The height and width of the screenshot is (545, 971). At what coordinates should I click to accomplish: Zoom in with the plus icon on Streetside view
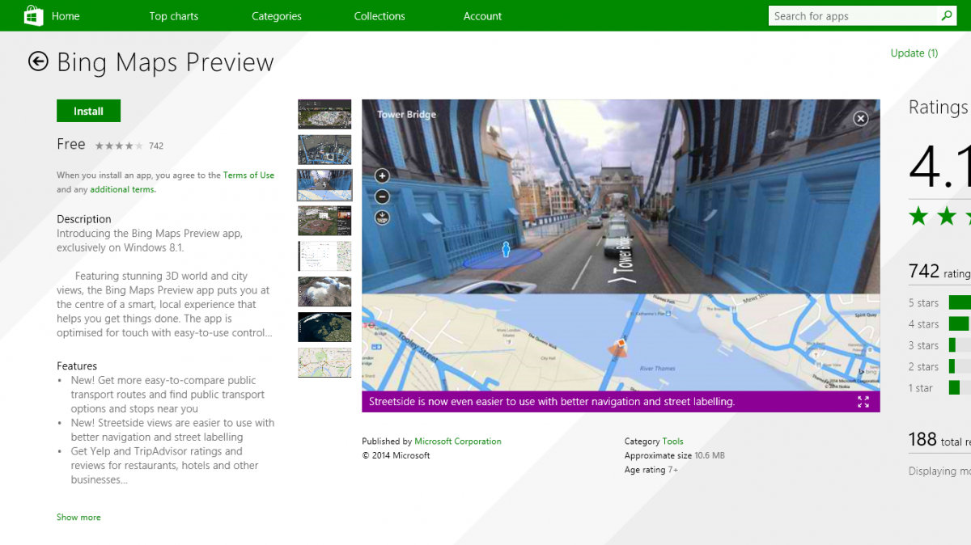click(x=383, y=175)
